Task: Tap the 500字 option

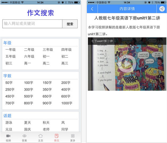Action: tap(29, 96)
